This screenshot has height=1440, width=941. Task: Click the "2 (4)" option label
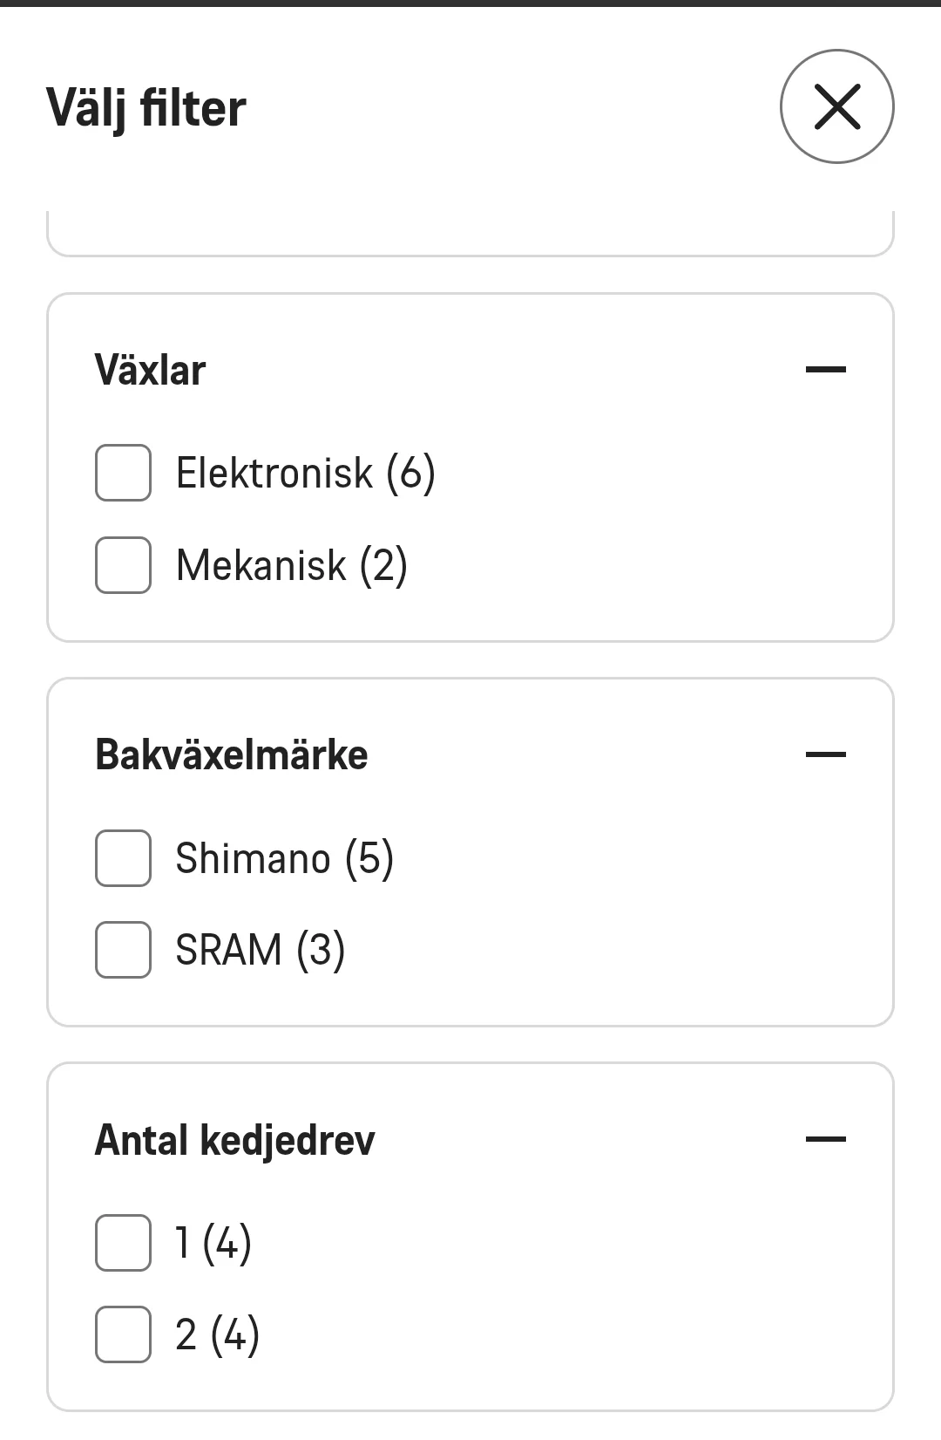(217, 1334)
